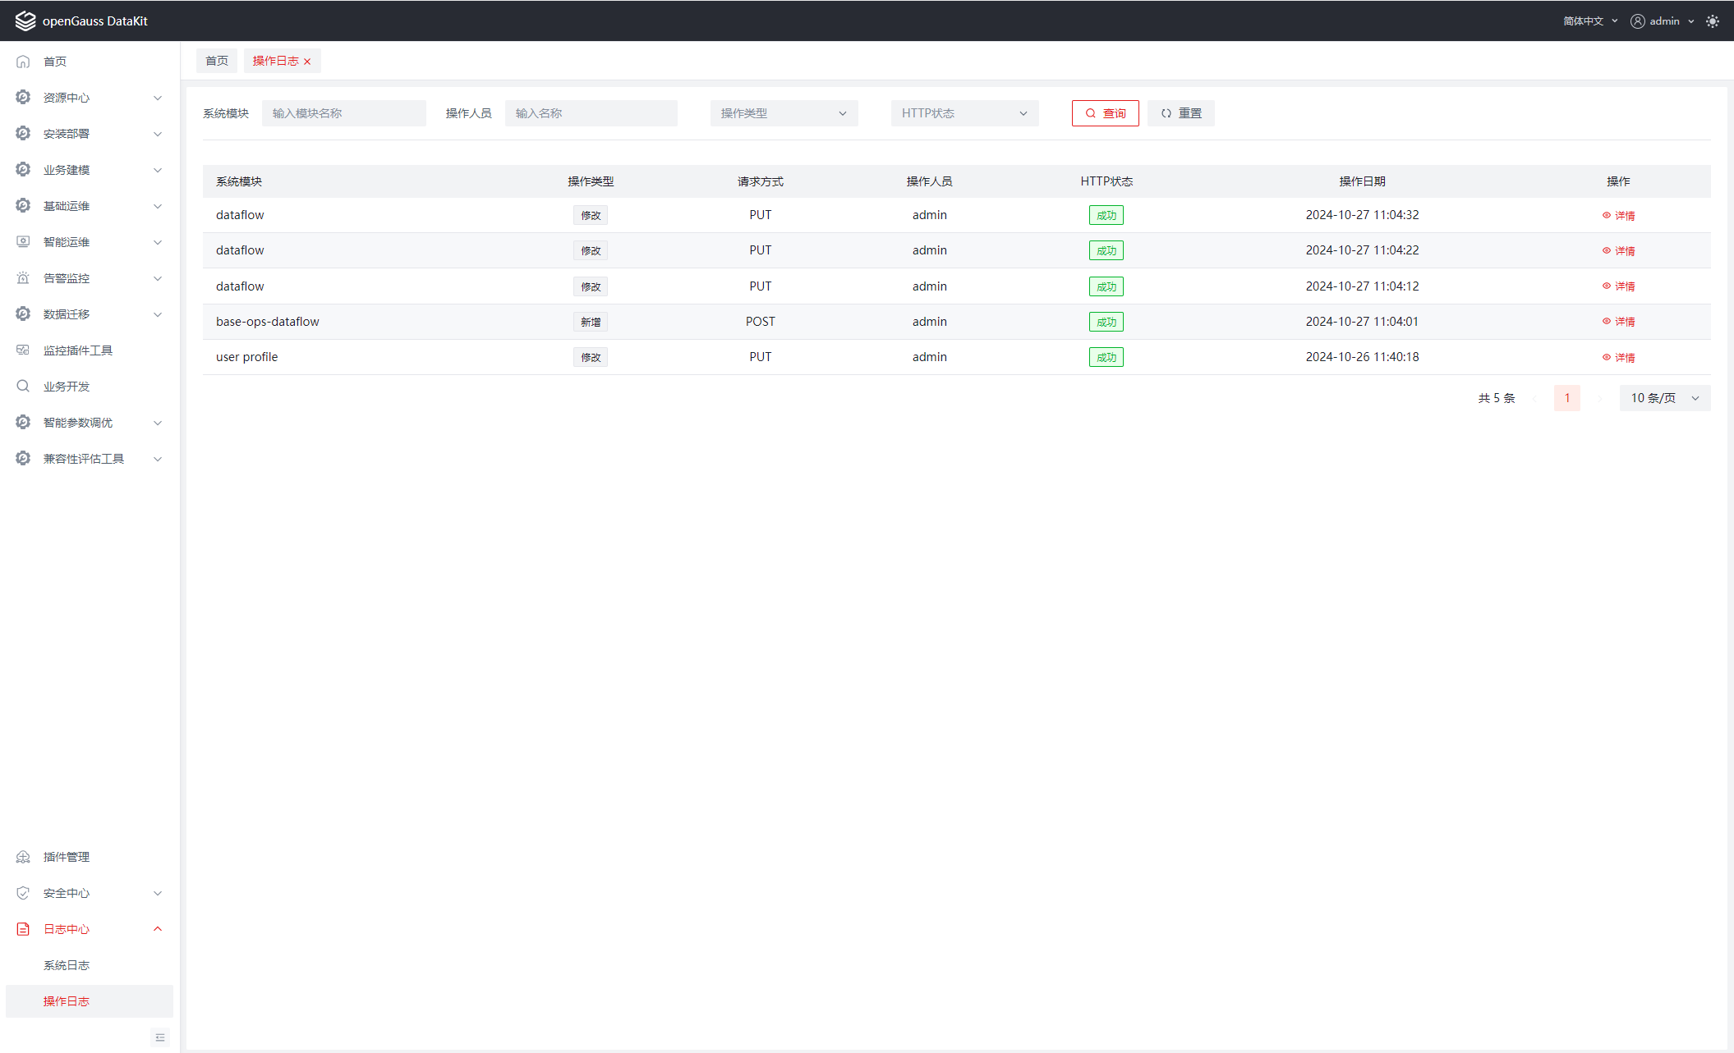Go to page 1 in pagination

(1567, 398)
